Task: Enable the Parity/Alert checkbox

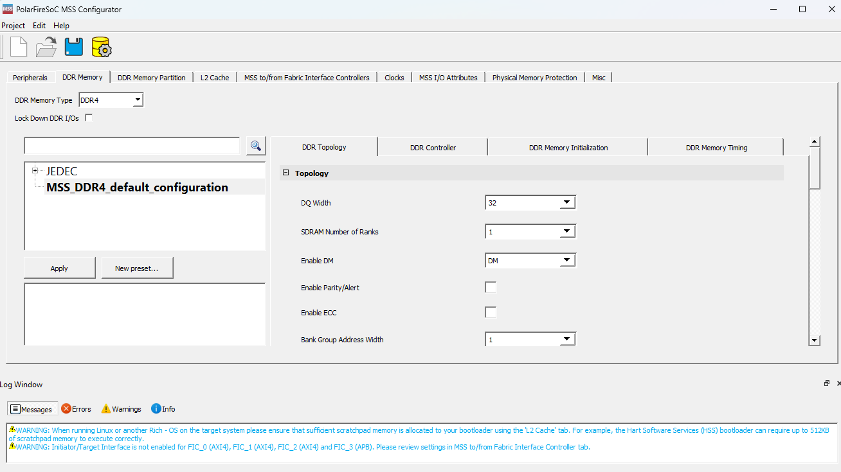Action: click(491, 287)
